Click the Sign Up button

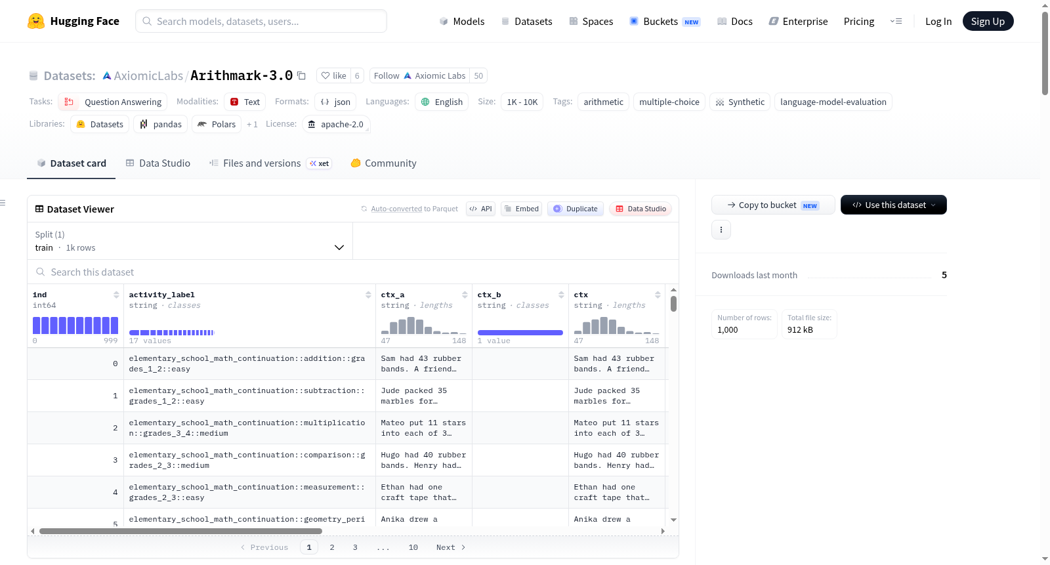pos(988,21)
